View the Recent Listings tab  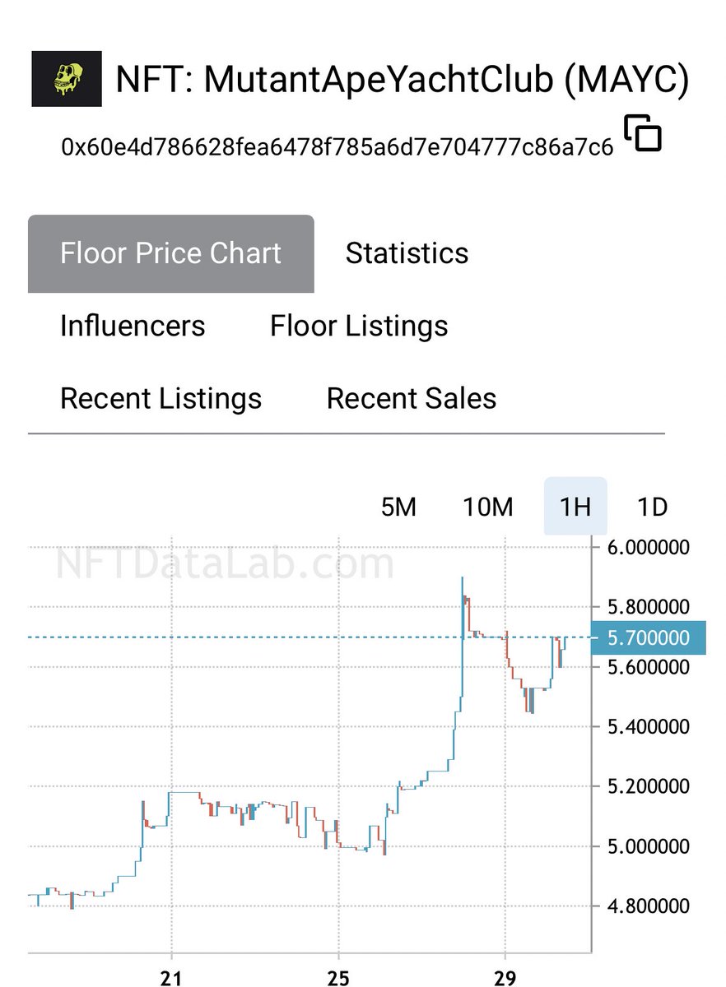[161, 399]
